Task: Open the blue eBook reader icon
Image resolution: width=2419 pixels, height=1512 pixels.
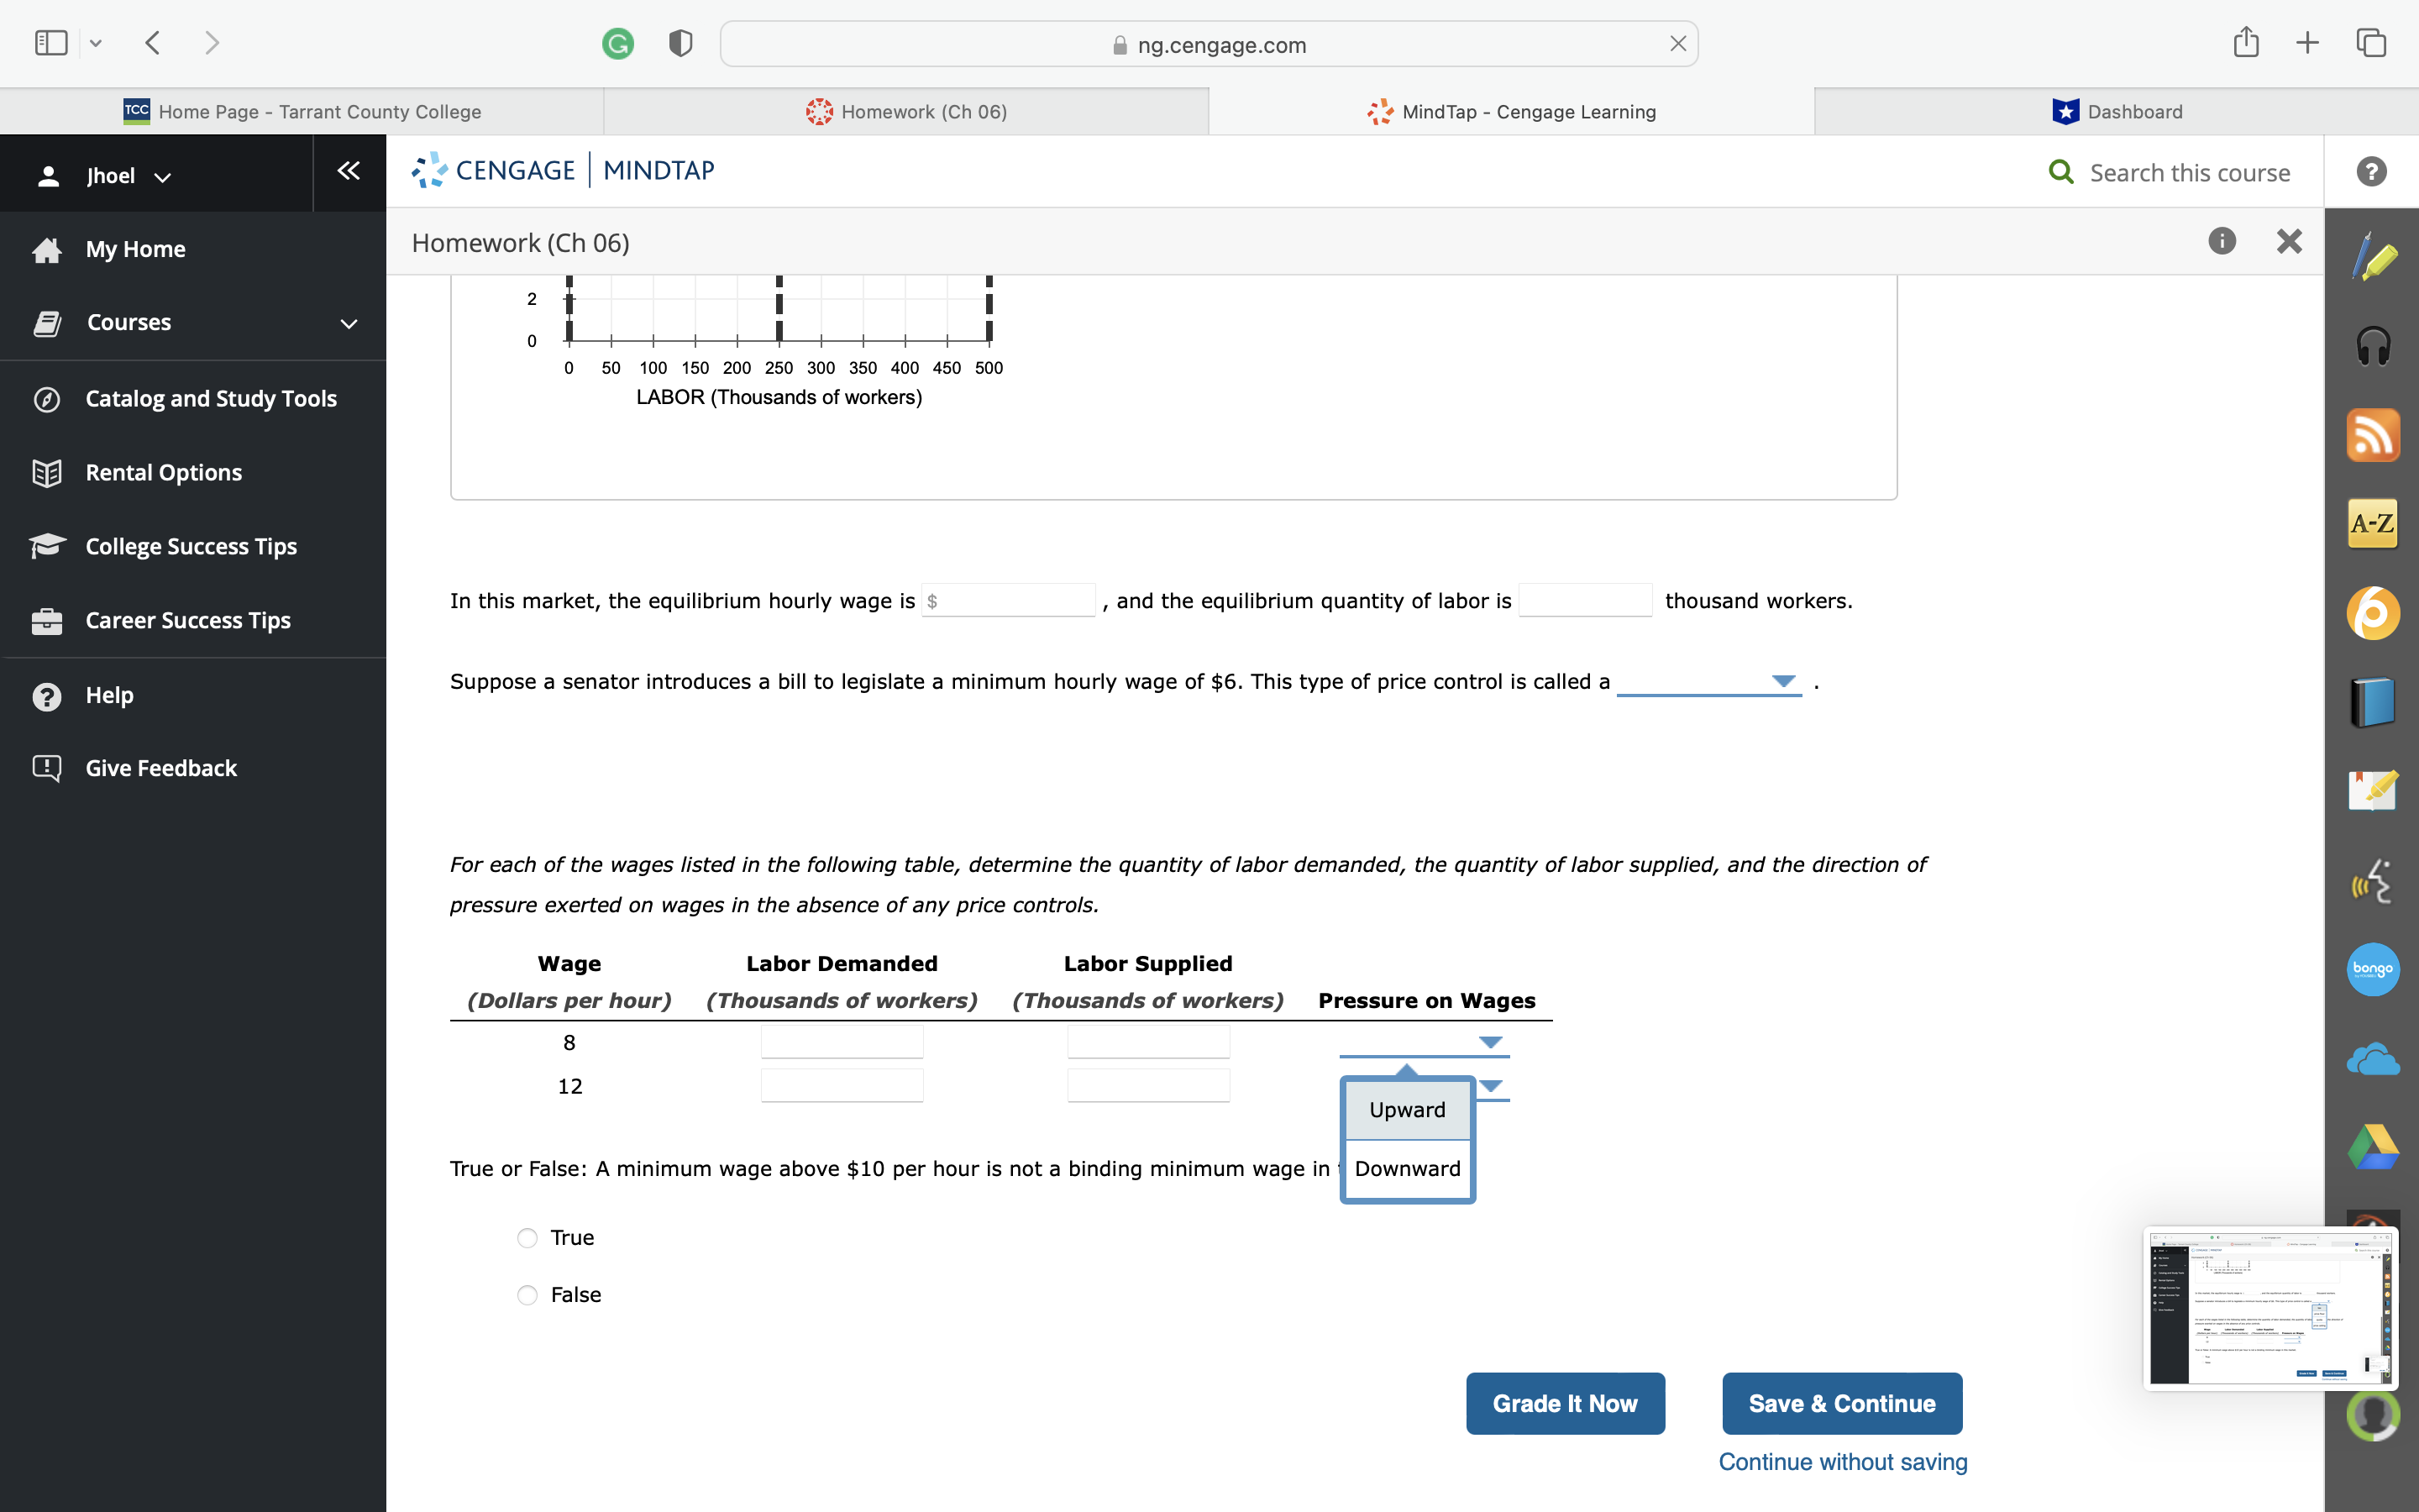Action: [x=2374, y=700]
